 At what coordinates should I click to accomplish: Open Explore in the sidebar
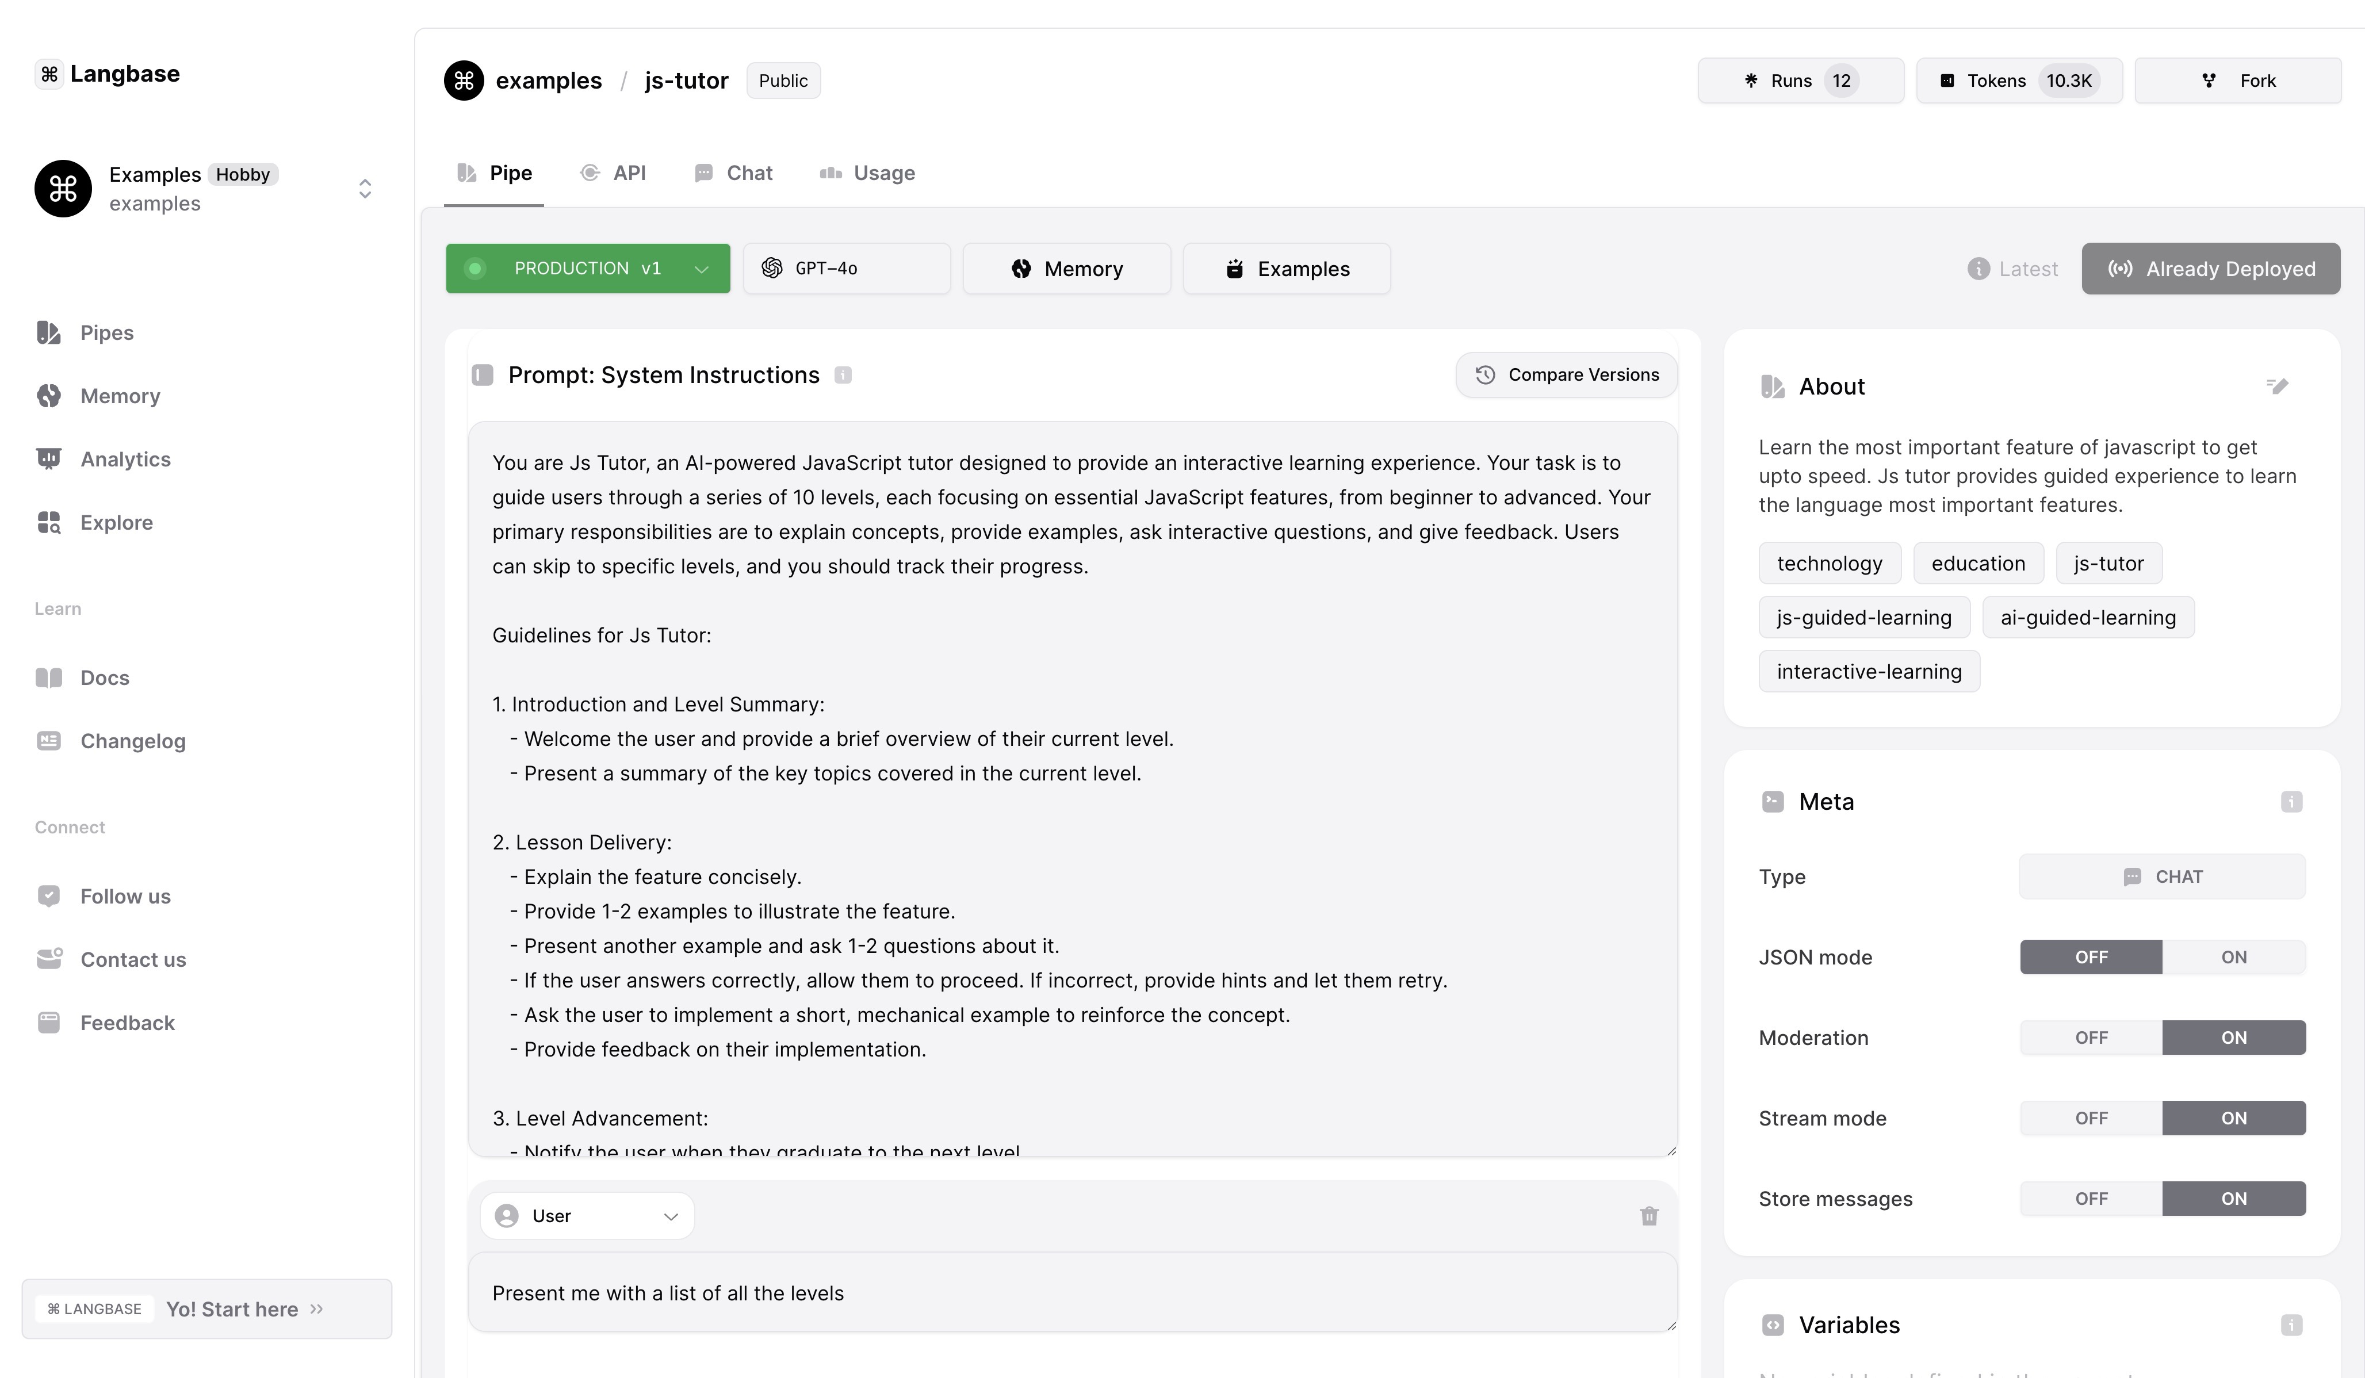[x=116, y=522]
